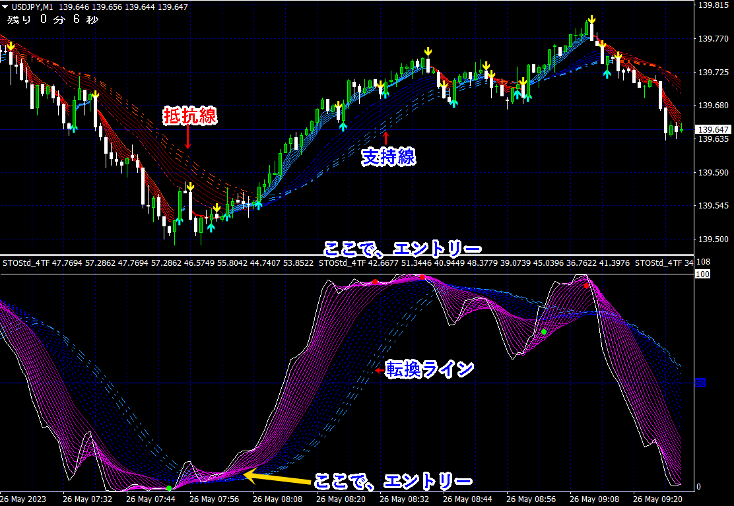Click price scale value 139.680
This screenshot has height=506, width=734.
(713, 106)
